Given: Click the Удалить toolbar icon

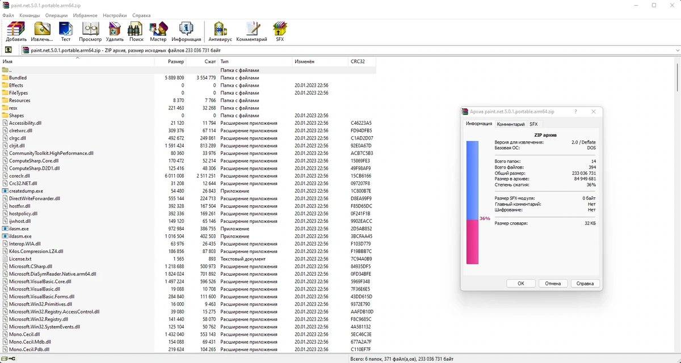Looking at the screenshot, I should click(115, 29).
